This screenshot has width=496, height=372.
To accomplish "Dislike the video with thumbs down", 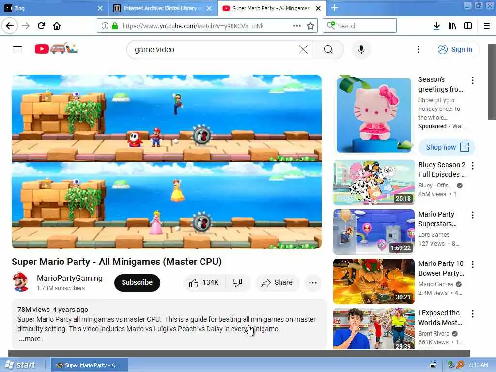I will [x=237, y=282].
